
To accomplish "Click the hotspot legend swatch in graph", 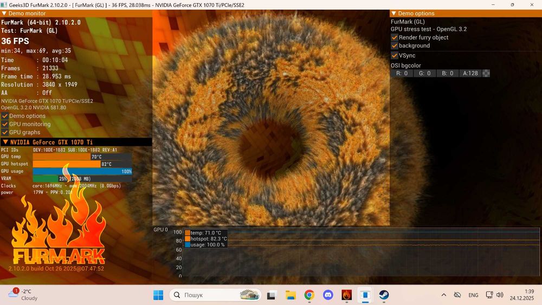I will click(x=188, y=239).
